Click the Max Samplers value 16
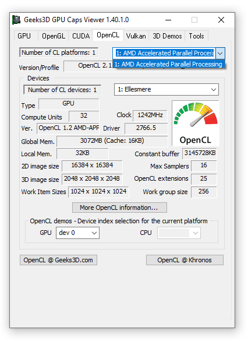248x341 pixels. 204,166
